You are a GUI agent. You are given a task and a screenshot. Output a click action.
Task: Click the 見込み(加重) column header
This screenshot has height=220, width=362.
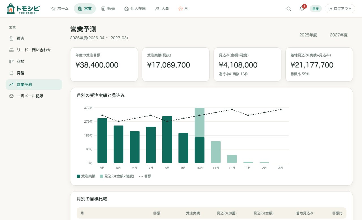pyautogui.click(x=227, y=213)
